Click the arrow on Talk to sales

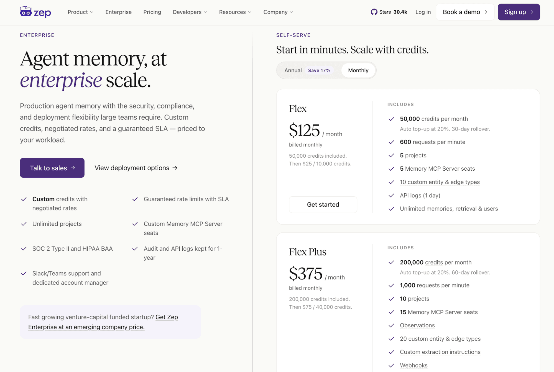(73, 168)
